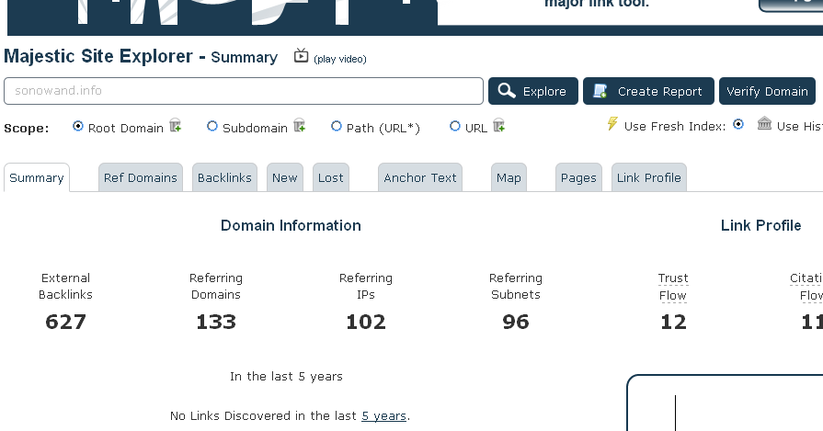Open the New links tab

(x=284, y=177)
